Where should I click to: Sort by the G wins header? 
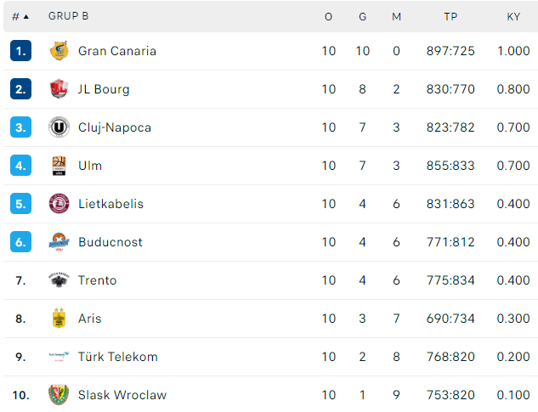[363, 16]
